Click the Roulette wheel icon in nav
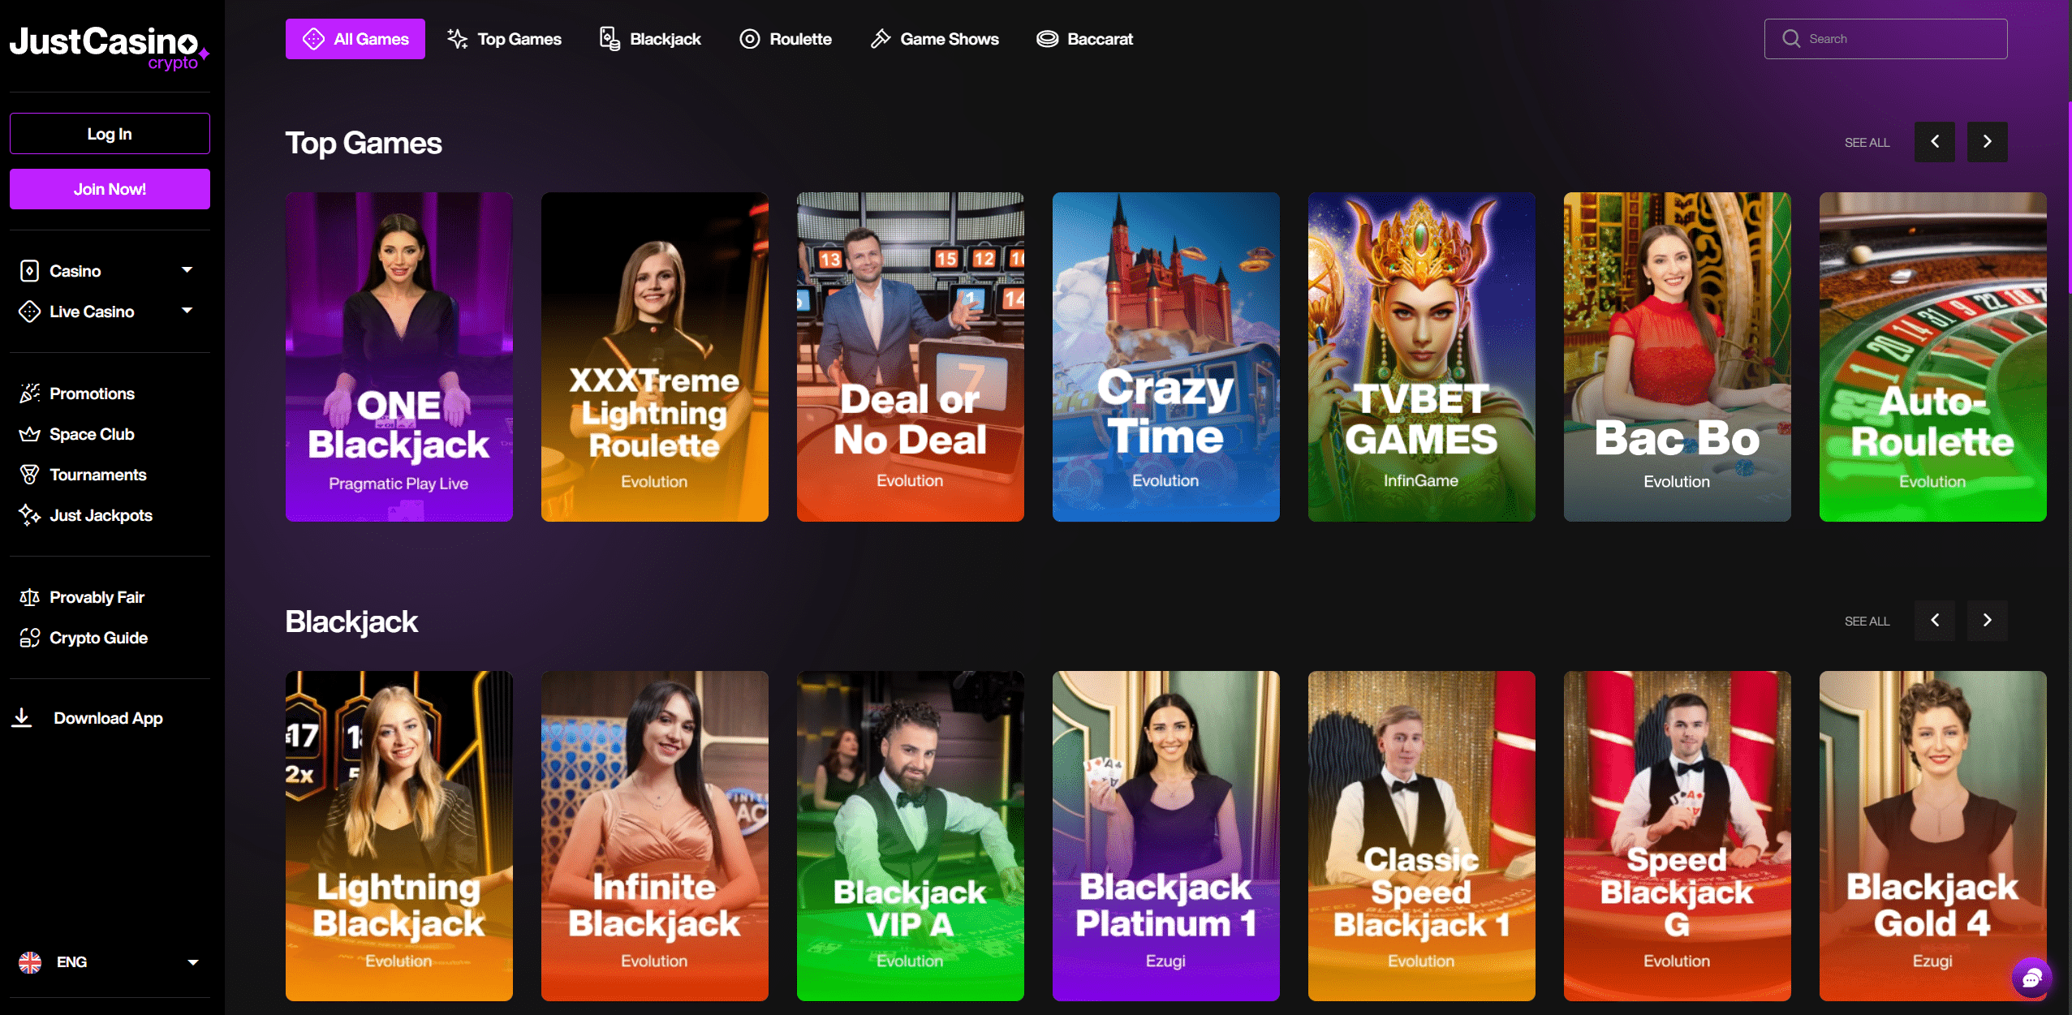2072x1015 pixels. [750, 39]
